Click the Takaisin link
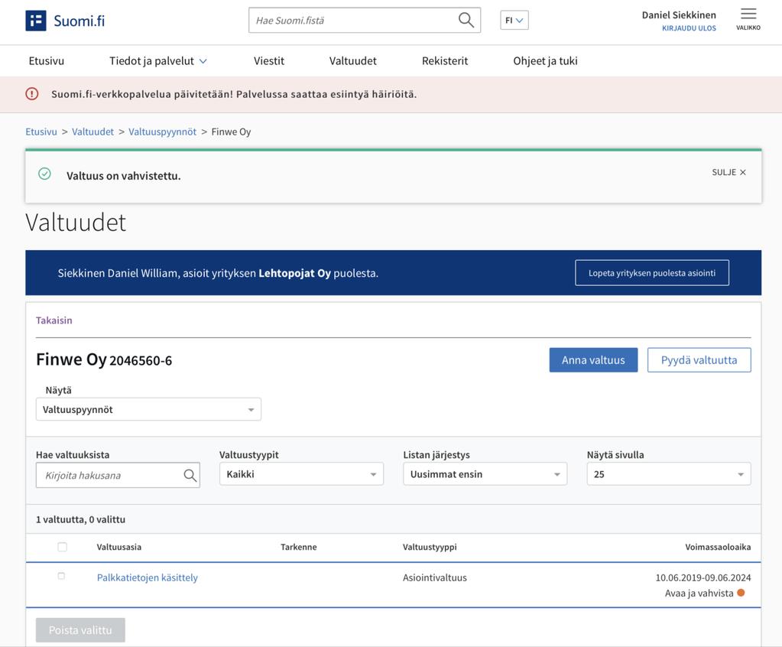The height and width of the screenshot is (647, 782). (54, 320)
